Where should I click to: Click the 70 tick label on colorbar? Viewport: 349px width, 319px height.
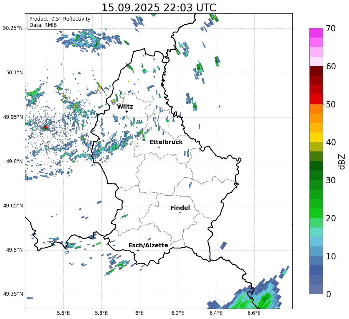coord(331,29)
